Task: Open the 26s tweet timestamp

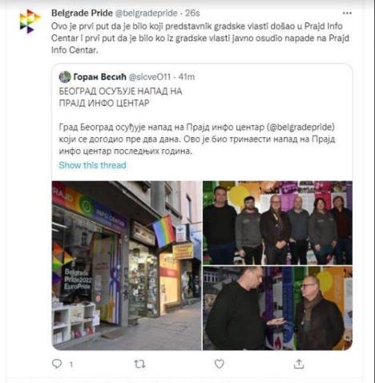Action: click(192, 13)
